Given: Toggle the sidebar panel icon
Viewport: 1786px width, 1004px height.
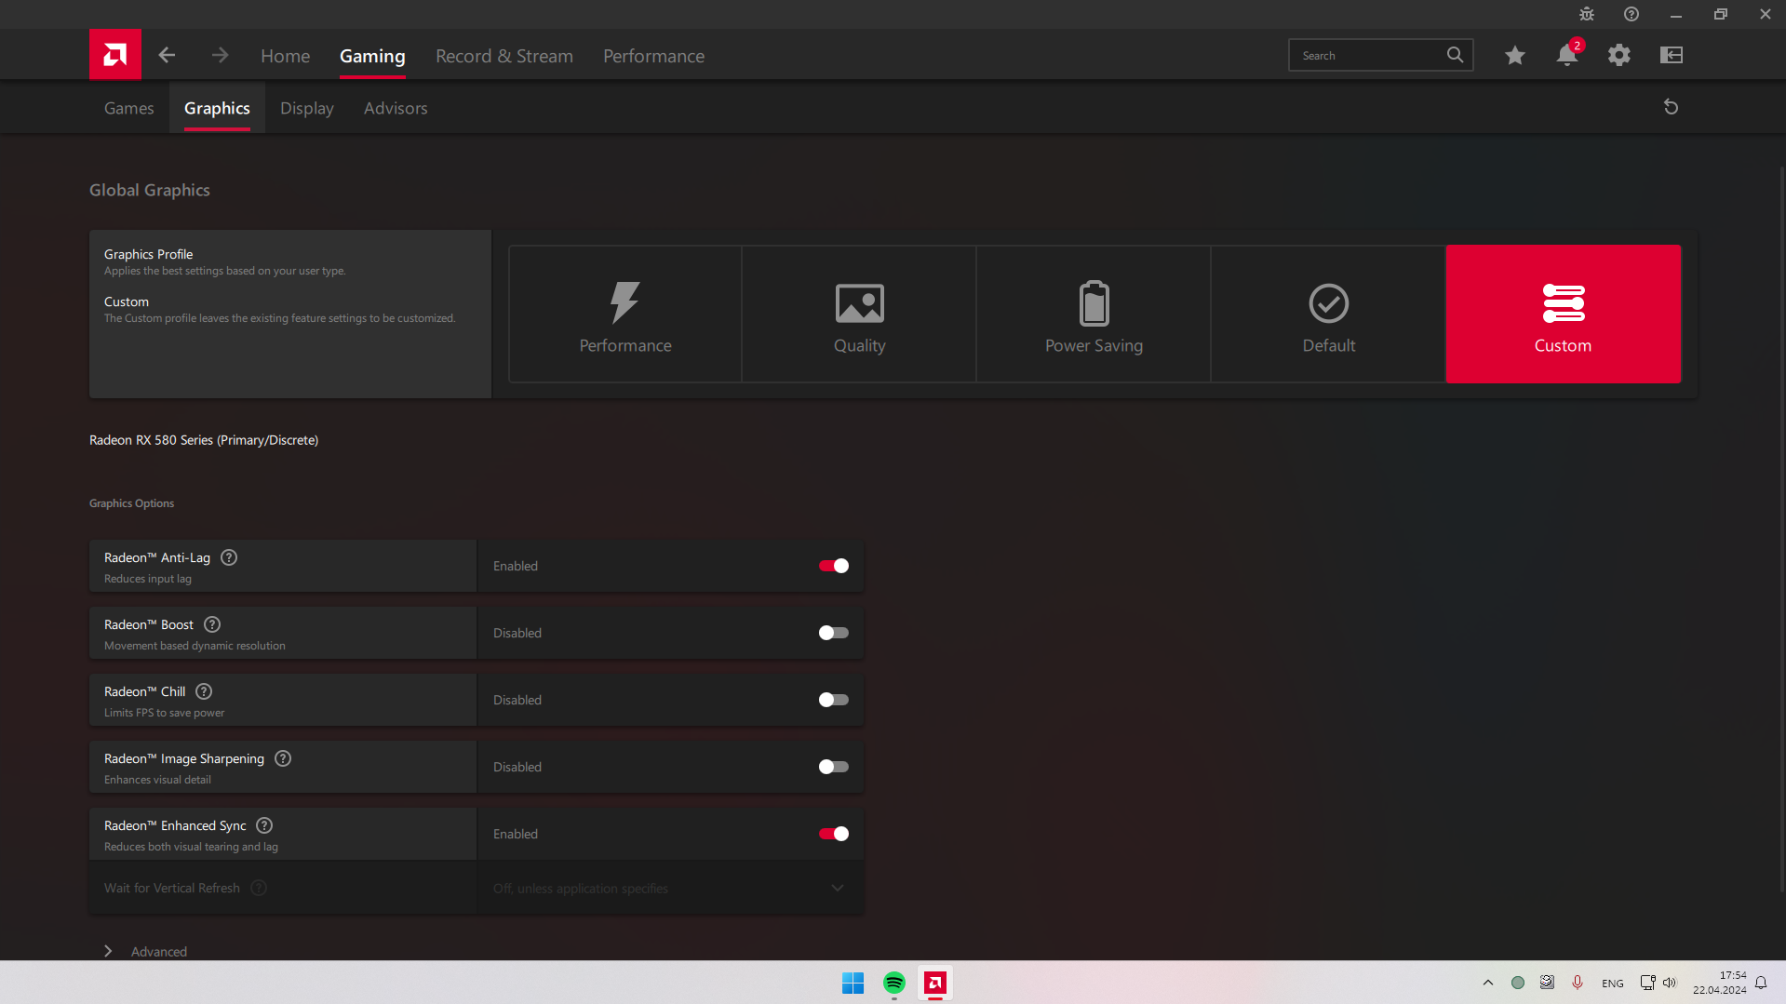Looking at the screenshot, I should coord(1672,55).
